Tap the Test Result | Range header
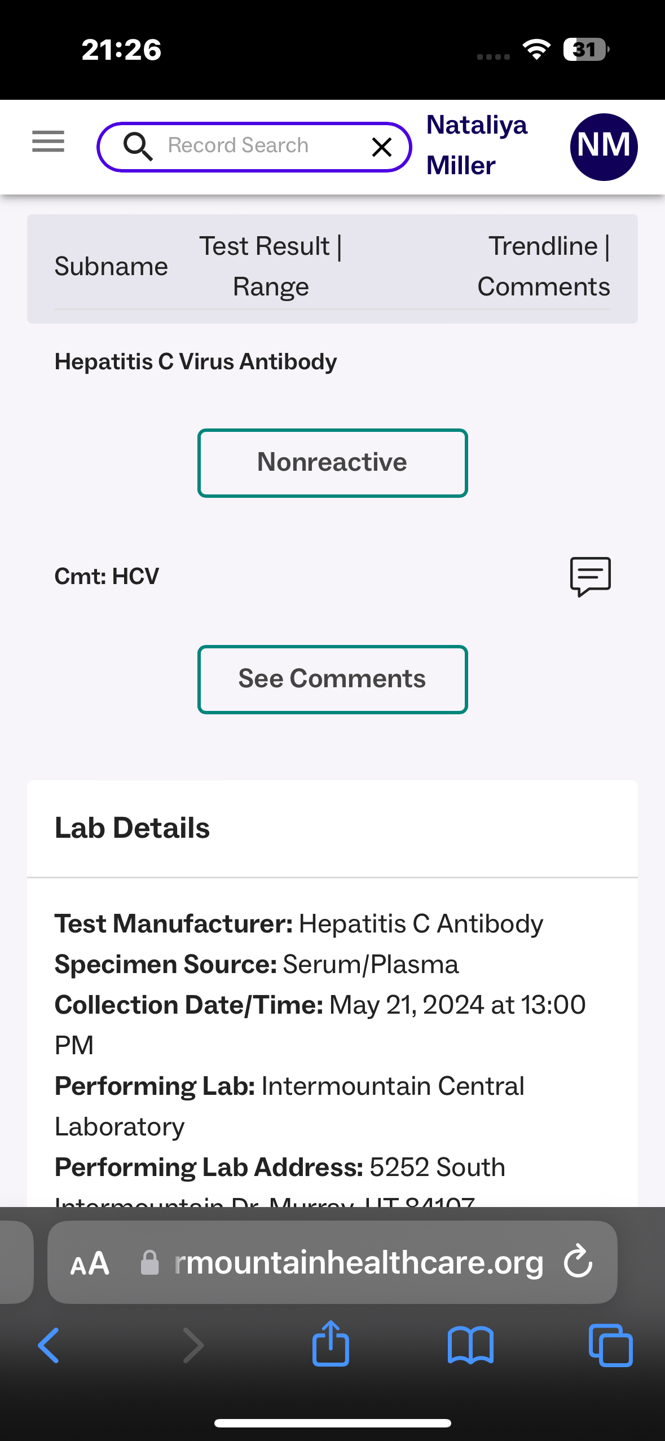This screenshot has width=665, height=1441. pyautogui.click(x=271, y=266)
